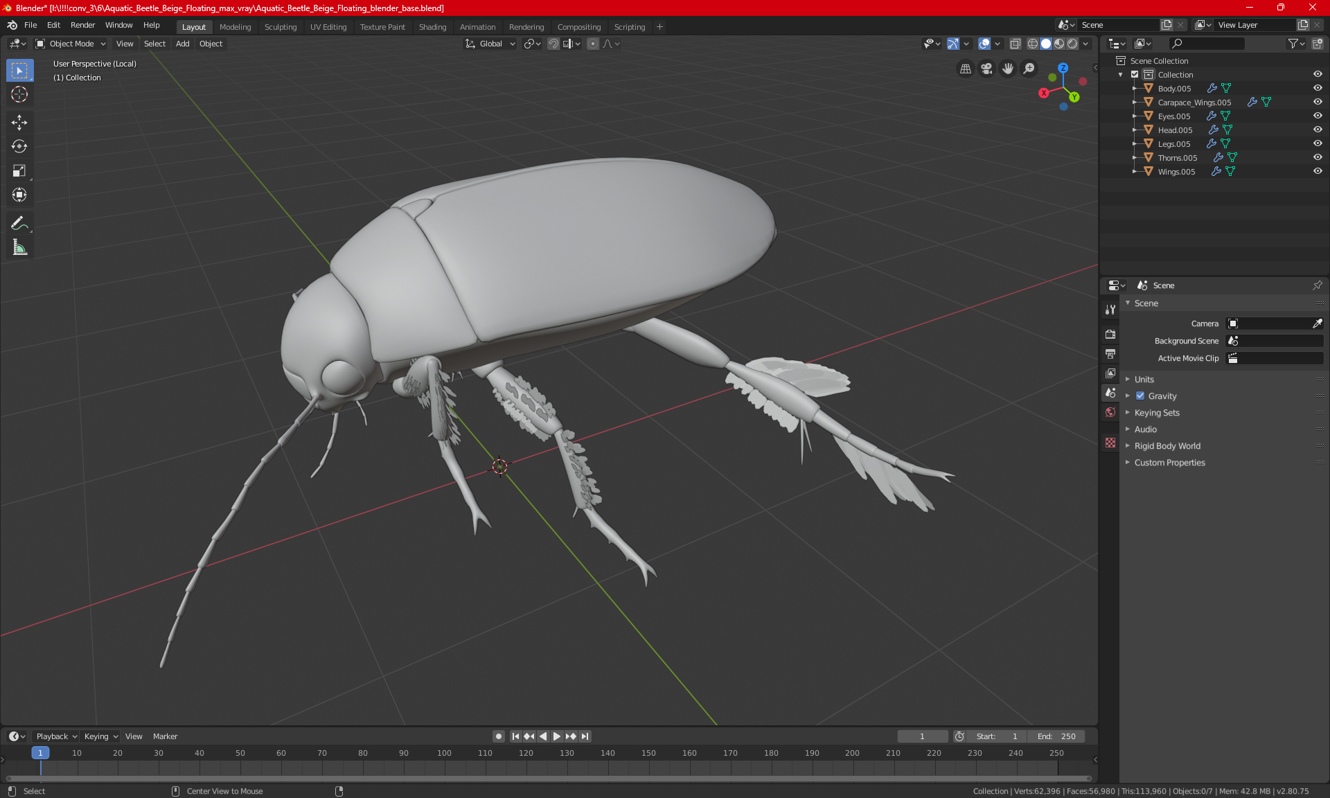
Task: Activate the Move tool
Action: (x=19, y=123)
